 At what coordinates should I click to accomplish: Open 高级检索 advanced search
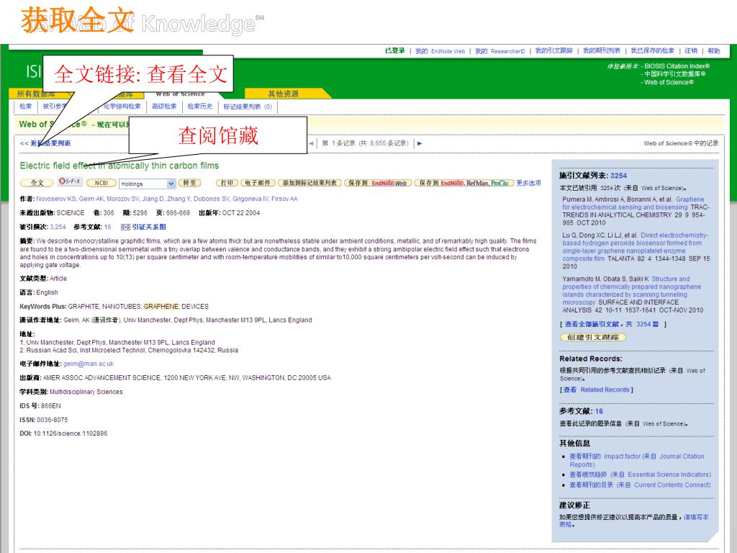(164, 107)
